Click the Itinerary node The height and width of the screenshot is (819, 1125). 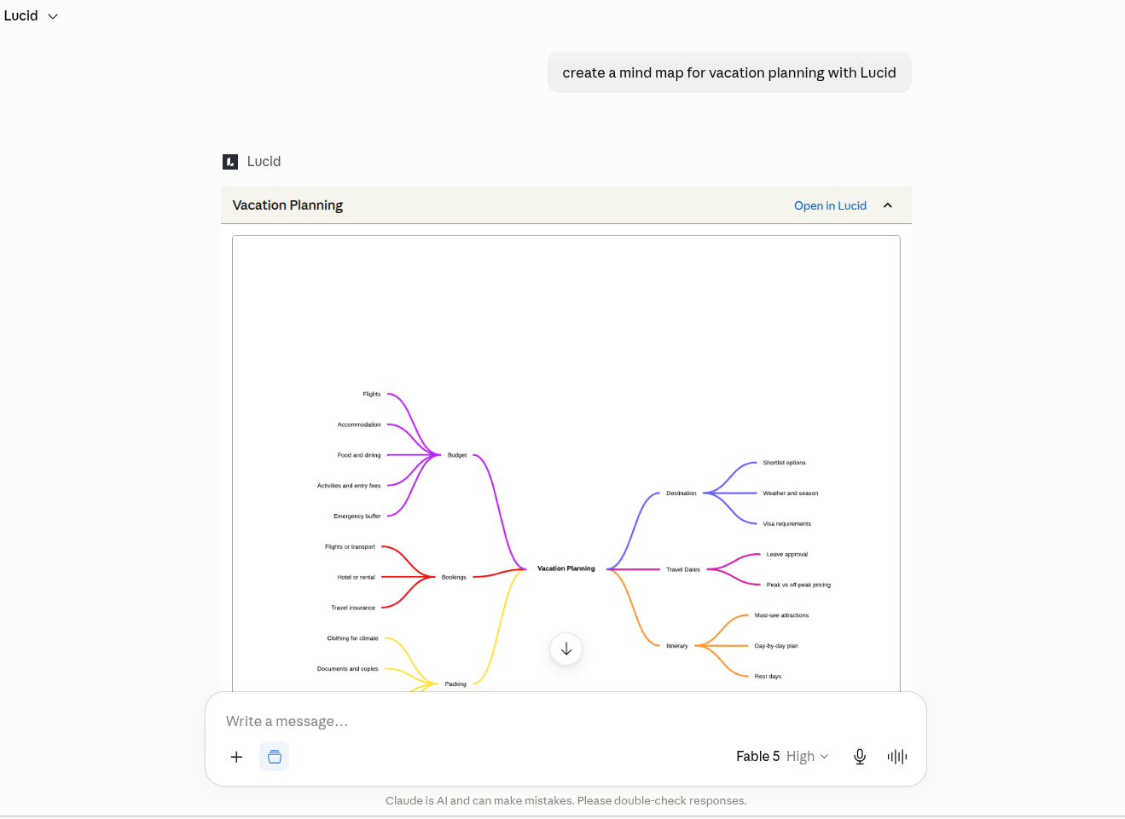coord(677,646)
